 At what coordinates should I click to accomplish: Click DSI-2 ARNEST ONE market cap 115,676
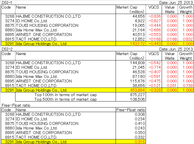[137, 81]
